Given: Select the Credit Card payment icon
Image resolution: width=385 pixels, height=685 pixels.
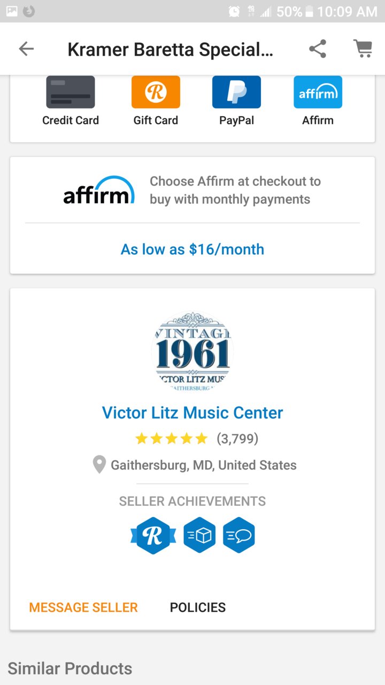Looking at the screenshot, I should coord(71,92).
